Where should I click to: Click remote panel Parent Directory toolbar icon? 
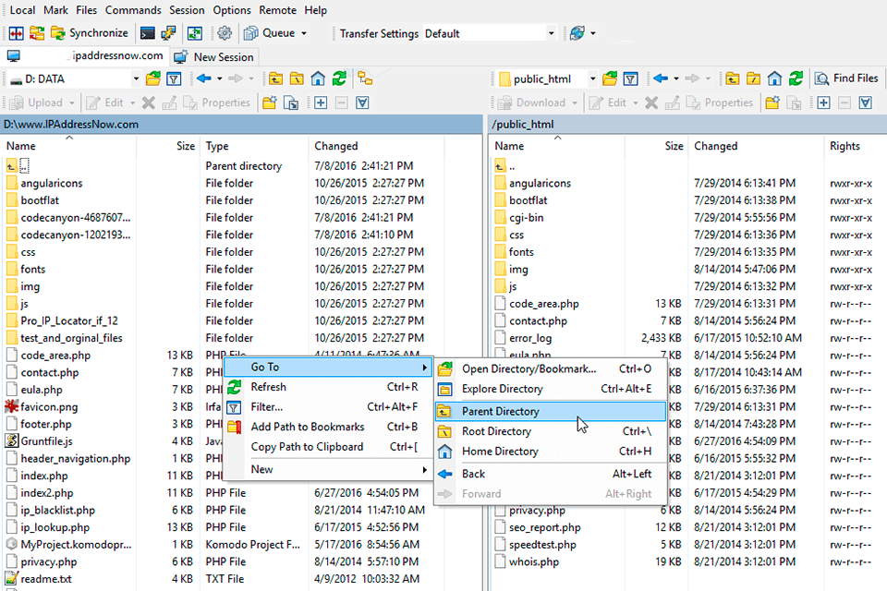click(x=733, y=78)
